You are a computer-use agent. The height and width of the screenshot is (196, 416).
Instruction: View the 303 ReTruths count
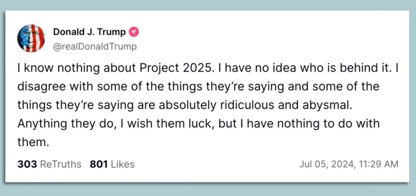[50, 164]
